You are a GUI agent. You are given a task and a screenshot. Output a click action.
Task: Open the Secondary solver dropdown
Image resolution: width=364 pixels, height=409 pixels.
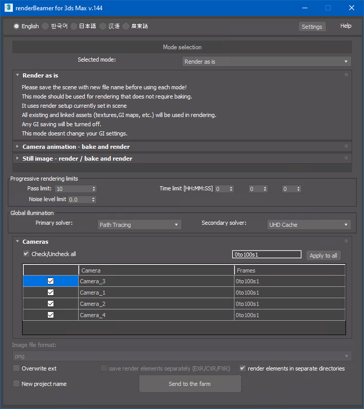309,225
